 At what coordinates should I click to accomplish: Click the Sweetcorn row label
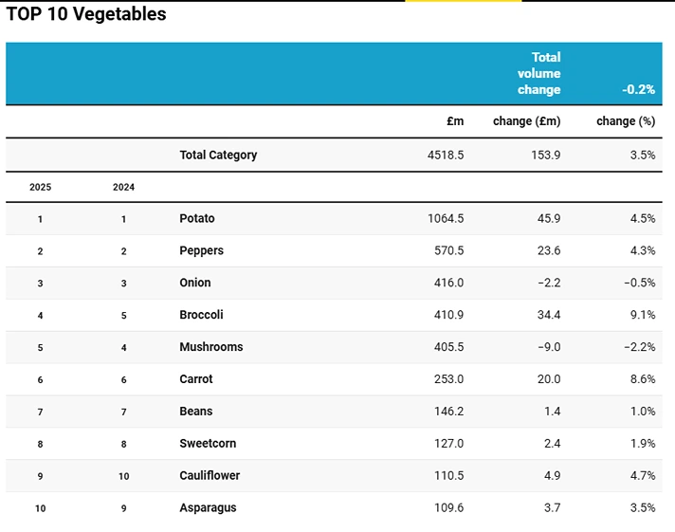click(208, 444)
